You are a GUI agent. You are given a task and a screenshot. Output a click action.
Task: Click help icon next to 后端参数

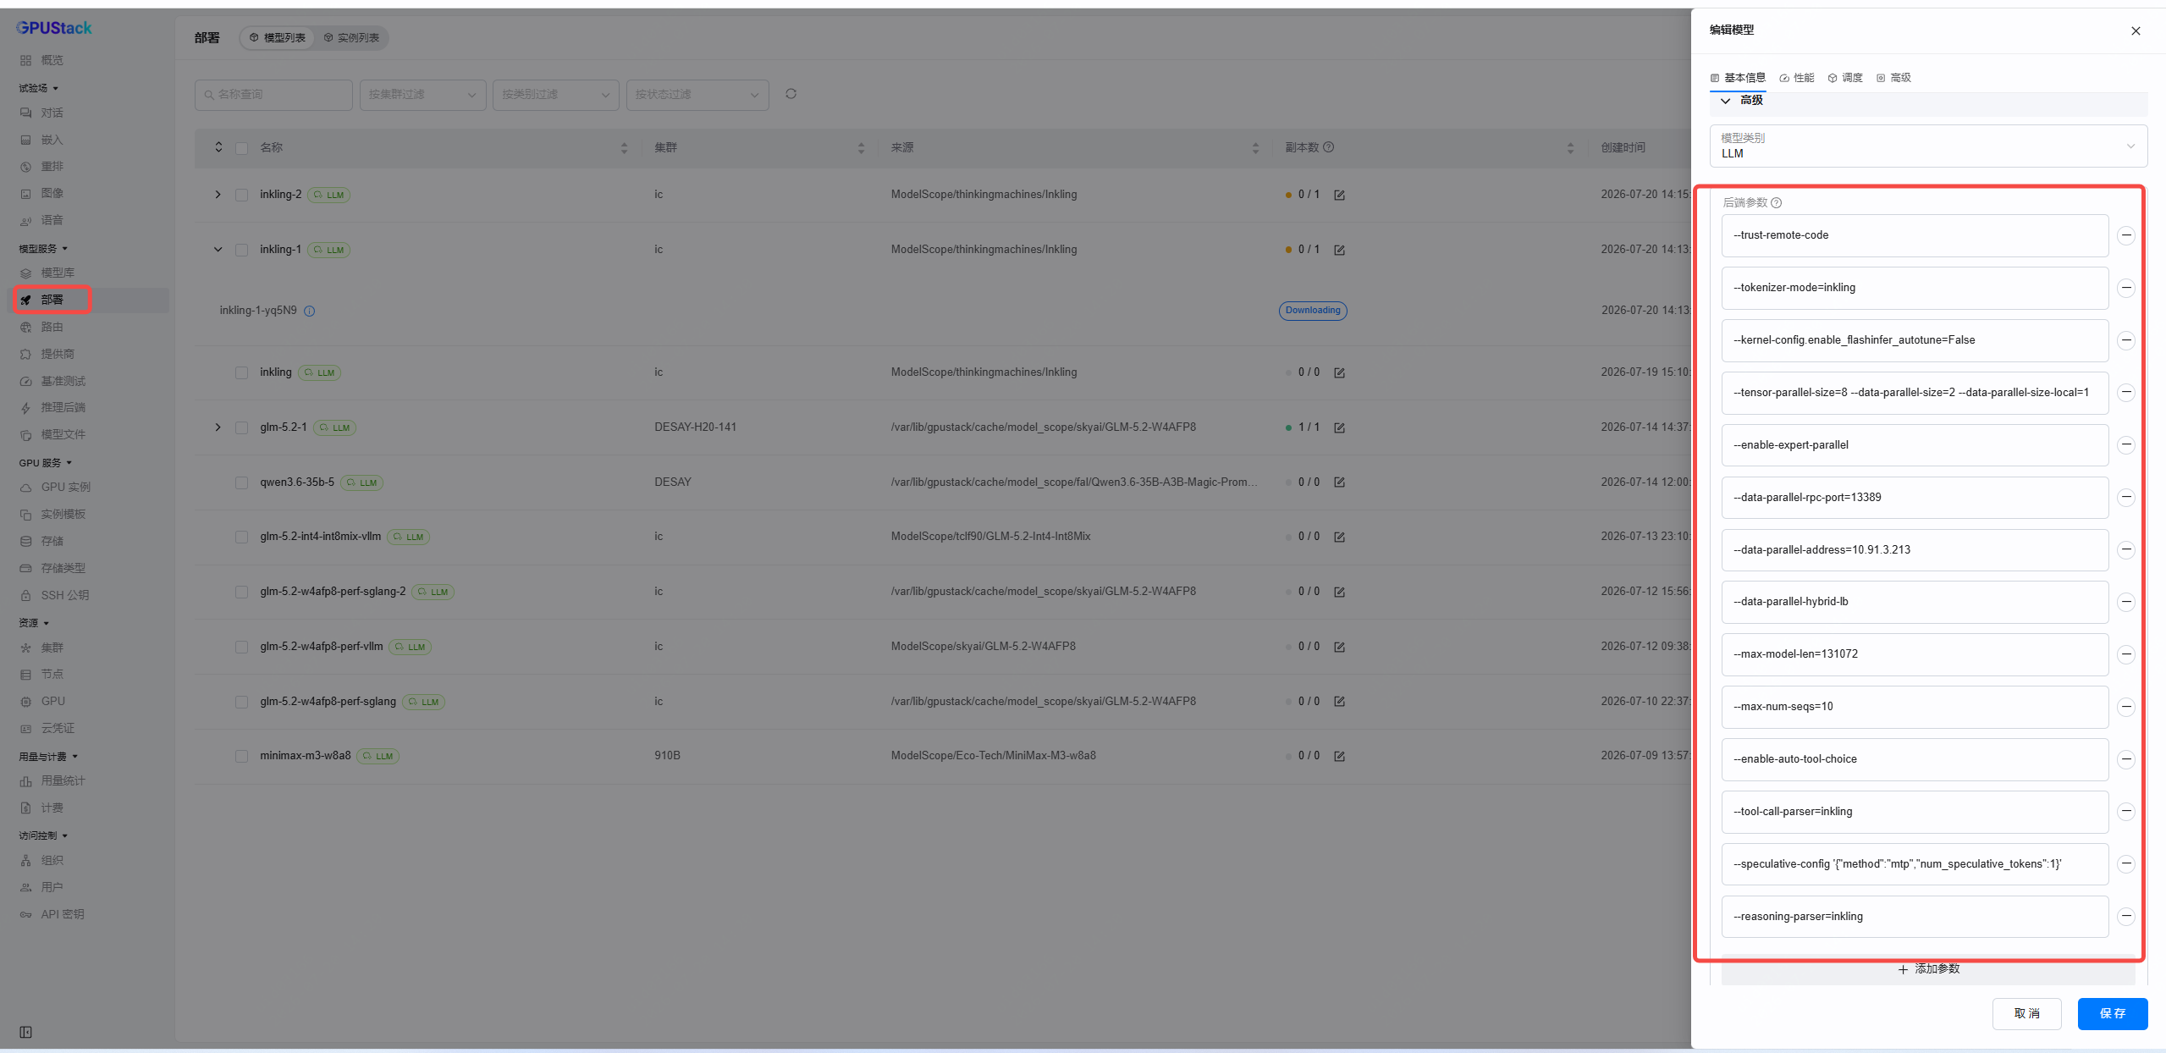click(1776, 202)
